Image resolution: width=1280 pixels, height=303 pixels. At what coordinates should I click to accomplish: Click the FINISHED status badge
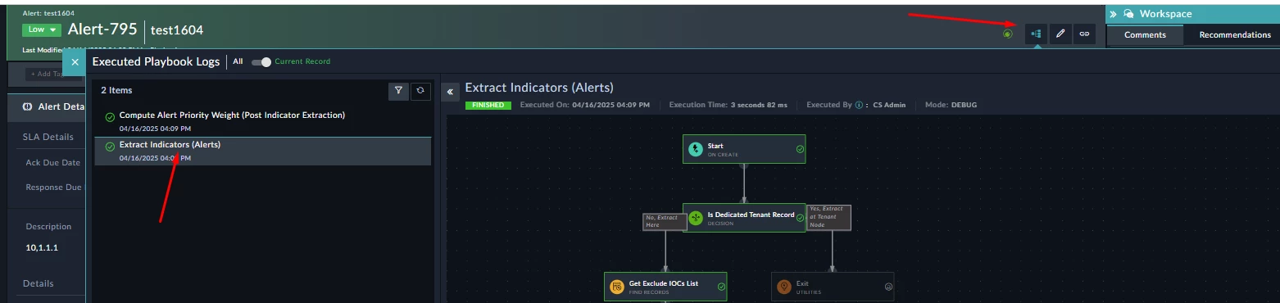click(488, 105)
